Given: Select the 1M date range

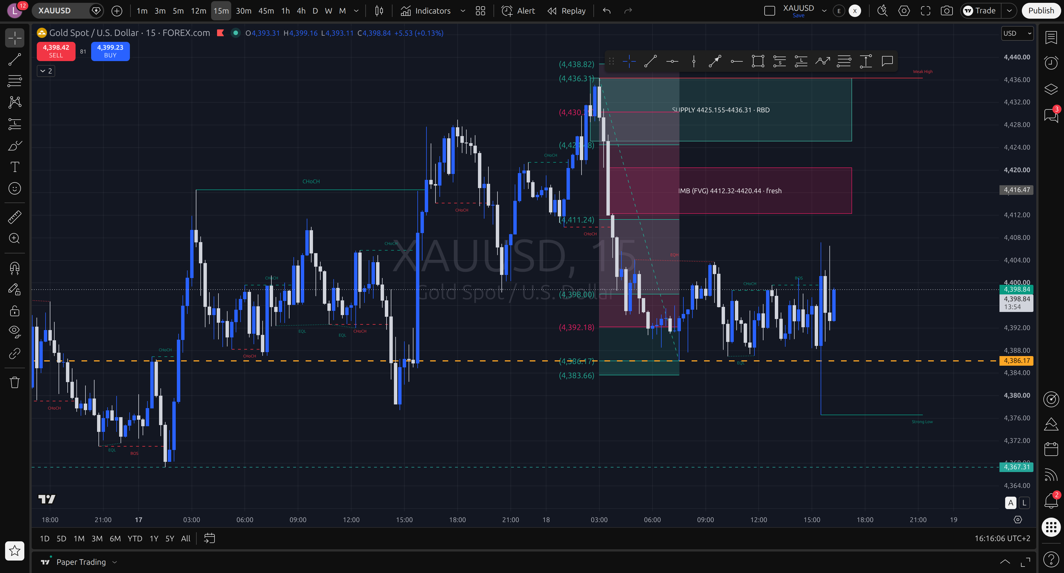Looking at the screenshot, I should 79,538.
